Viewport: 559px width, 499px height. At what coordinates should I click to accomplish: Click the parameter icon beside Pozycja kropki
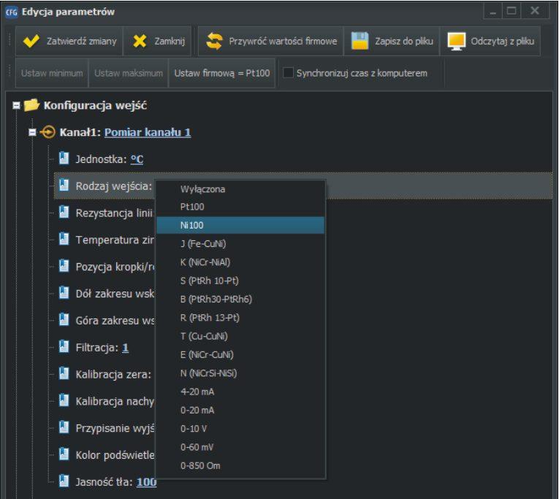click(64, 266)
